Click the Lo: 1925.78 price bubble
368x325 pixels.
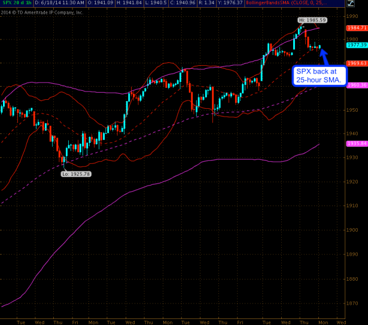[75, 174]
